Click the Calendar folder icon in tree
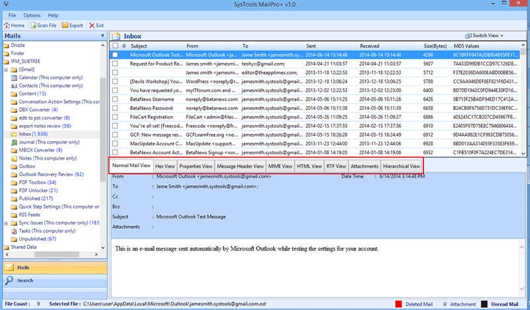Viewport: 530px width, 310px height. [14, 77]
